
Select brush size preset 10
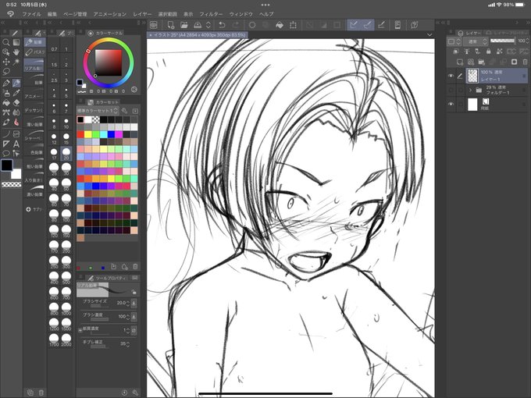[x=66, y=123]
